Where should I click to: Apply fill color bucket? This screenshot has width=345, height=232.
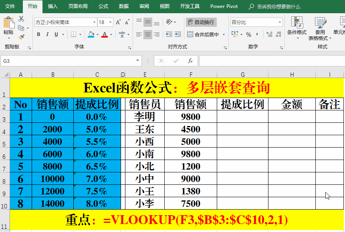[x=91, y=34]
